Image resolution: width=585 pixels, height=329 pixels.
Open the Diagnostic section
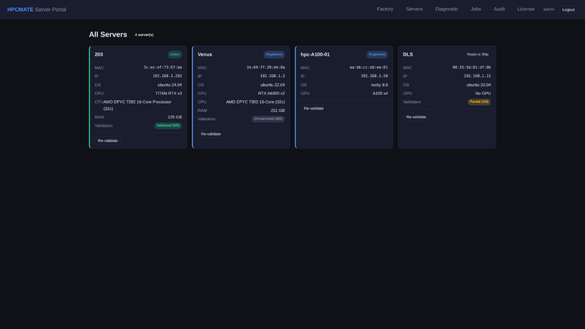[446, 9]
